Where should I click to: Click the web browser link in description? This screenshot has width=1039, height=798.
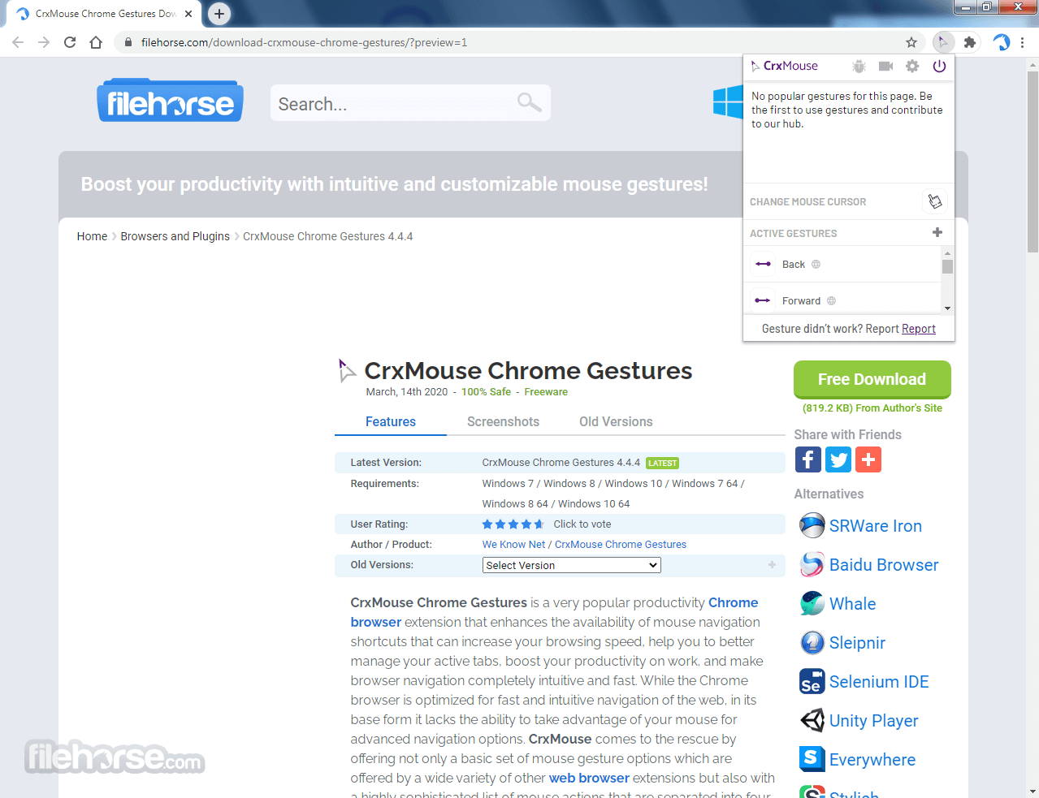(589, 778)
